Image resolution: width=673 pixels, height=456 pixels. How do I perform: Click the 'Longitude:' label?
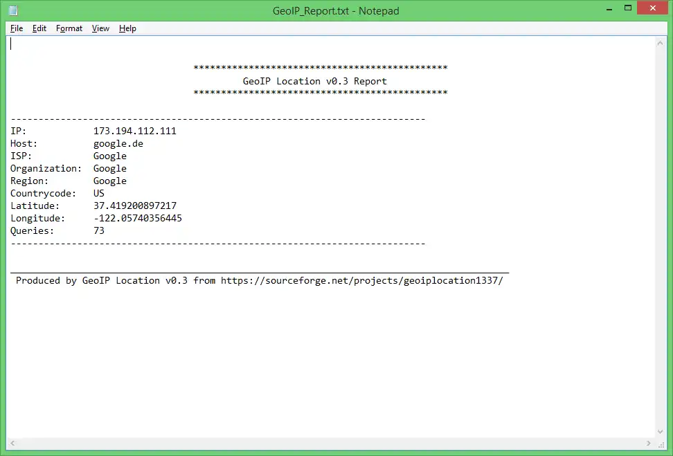pos(38,219)
